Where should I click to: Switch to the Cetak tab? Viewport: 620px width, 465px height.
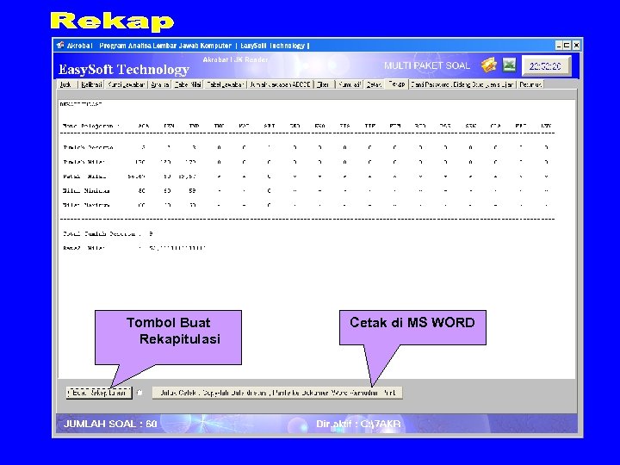coord(374,84)
